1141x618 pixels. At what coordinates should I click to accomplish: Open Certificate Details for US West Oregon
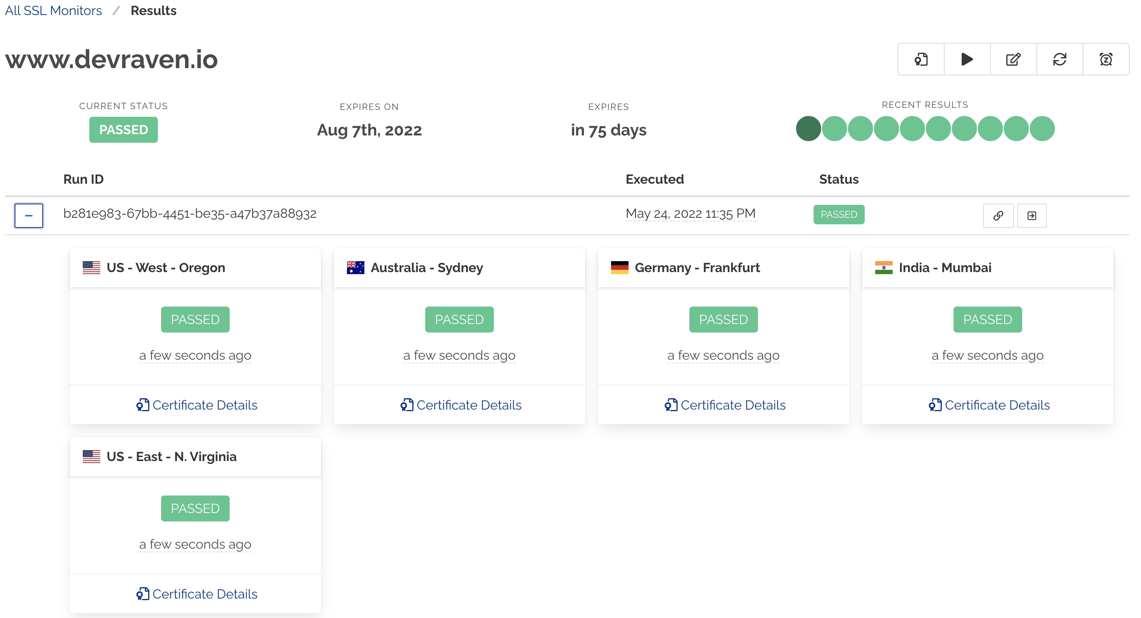[x=197, y=405]
